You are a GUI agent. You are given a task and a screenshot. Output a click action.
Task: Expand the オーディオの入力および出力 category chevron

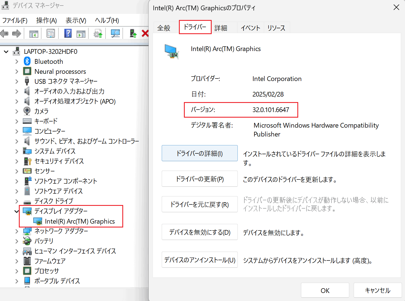pyautogui.click(x=17, y=91)
